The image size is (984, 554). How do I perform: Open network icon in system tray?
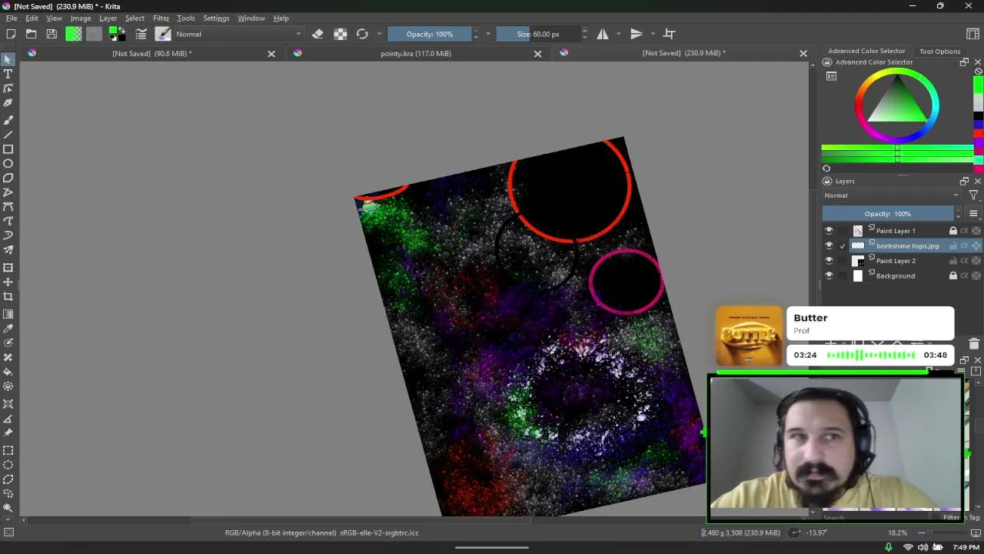point(908,548)
